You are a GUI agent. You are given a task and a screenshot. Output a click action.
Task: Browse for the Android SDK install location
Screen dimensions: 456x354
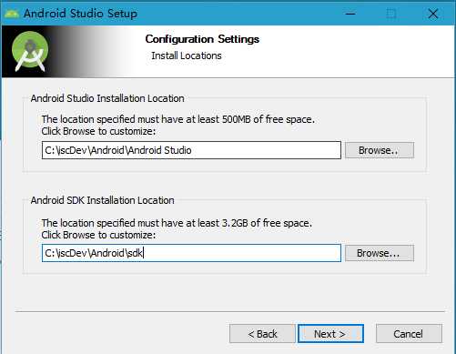pyautogui.click(x=380, y=253)
